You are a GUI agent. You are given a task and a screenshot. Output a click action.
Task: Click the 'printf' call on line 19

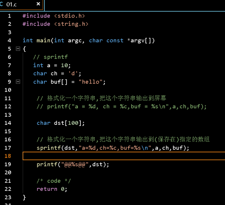[x=47, y=164]
